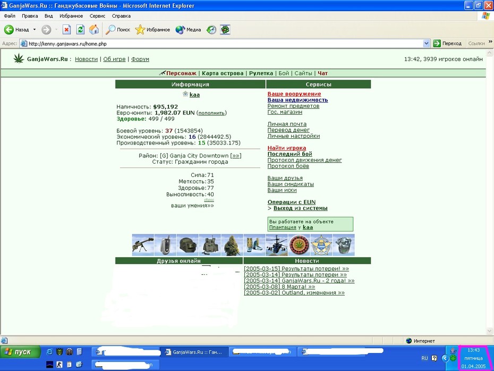
Task: Click the gold star badge icon
Action: 321,244
